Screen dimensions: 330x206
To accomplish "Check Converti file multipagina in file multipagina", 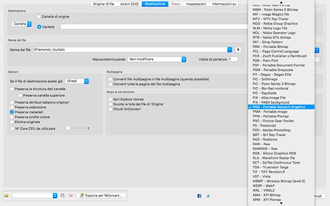I will [110, 79].
